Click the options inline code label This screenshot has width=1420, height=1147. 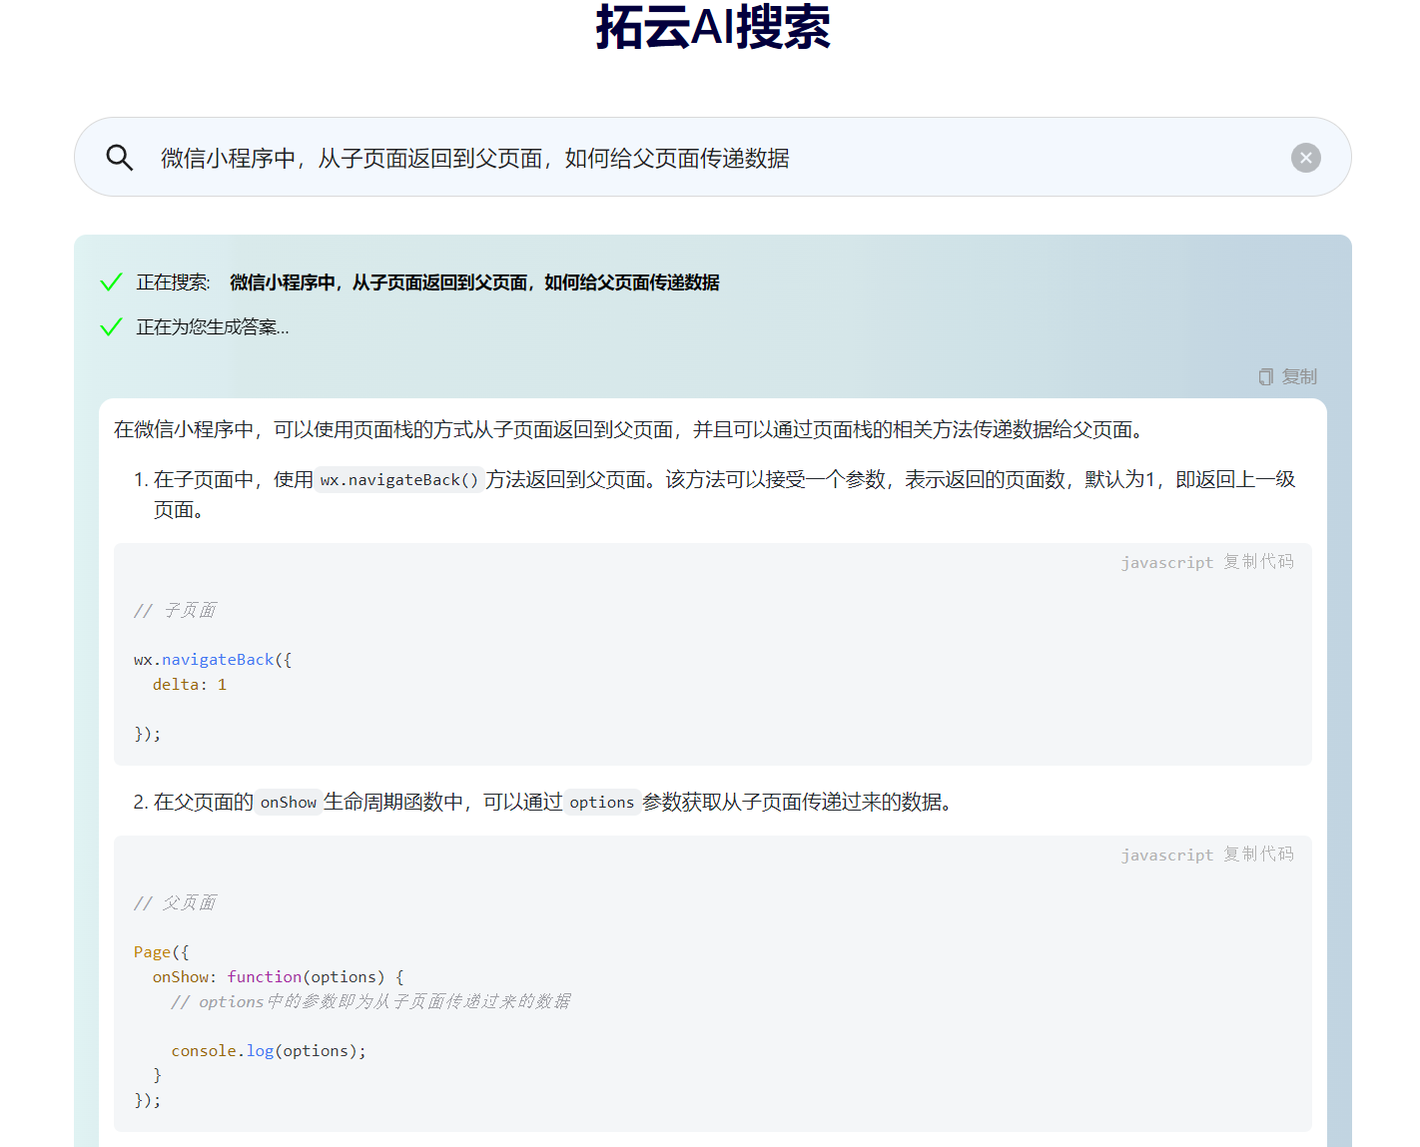[x=602, y=803]
